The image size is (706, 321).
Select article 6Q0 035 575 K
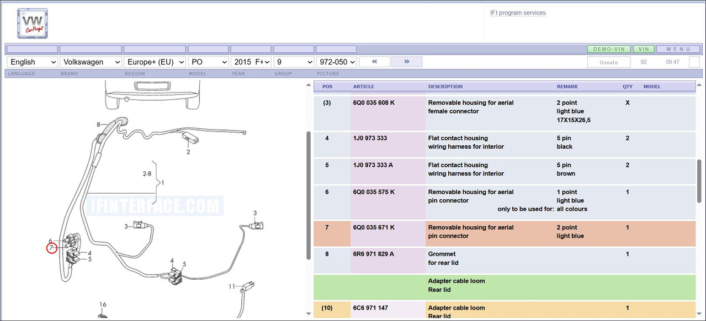(x=374, y=192)
